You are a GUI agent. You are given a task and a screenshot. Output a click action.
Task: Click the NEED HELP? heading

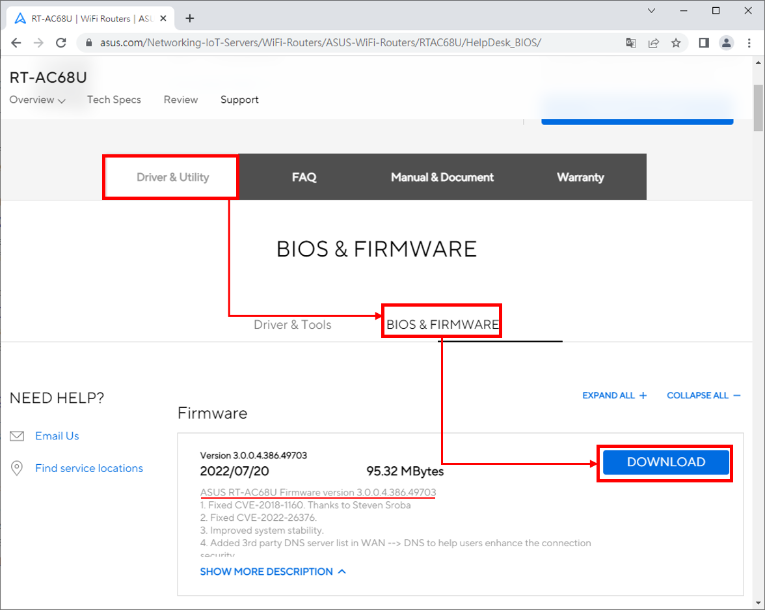(x=57, y=398)
